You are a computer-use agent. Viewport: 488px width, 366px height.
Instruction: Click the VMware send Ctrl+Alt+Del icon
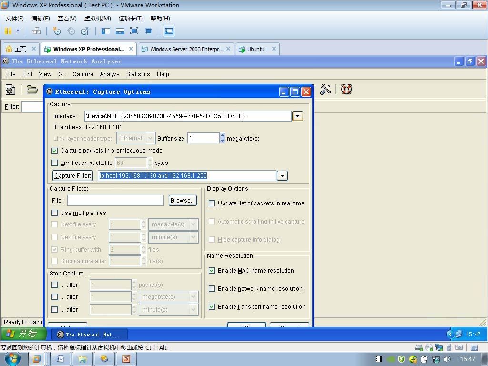click(x=36, y=31)
